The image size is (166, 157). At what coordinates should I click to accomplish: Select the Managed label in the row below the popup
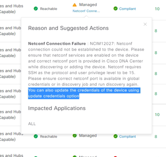pyautogui.click(x=88, y=135)
